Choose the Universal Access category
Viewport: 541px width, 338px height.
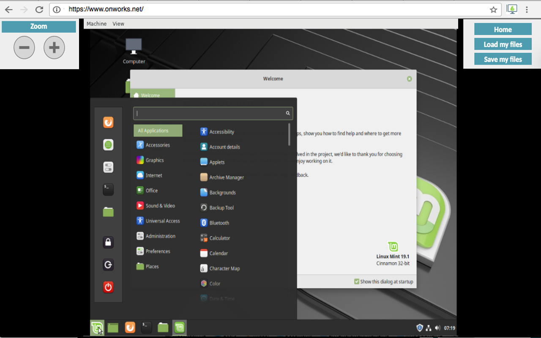coord(158,221)
